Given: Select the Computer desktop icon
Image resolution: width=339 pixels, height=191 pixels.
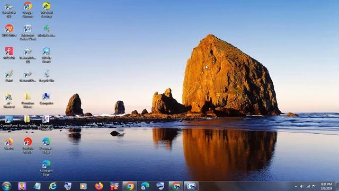Looking at the screenshot, I should (x=47, y=99).
